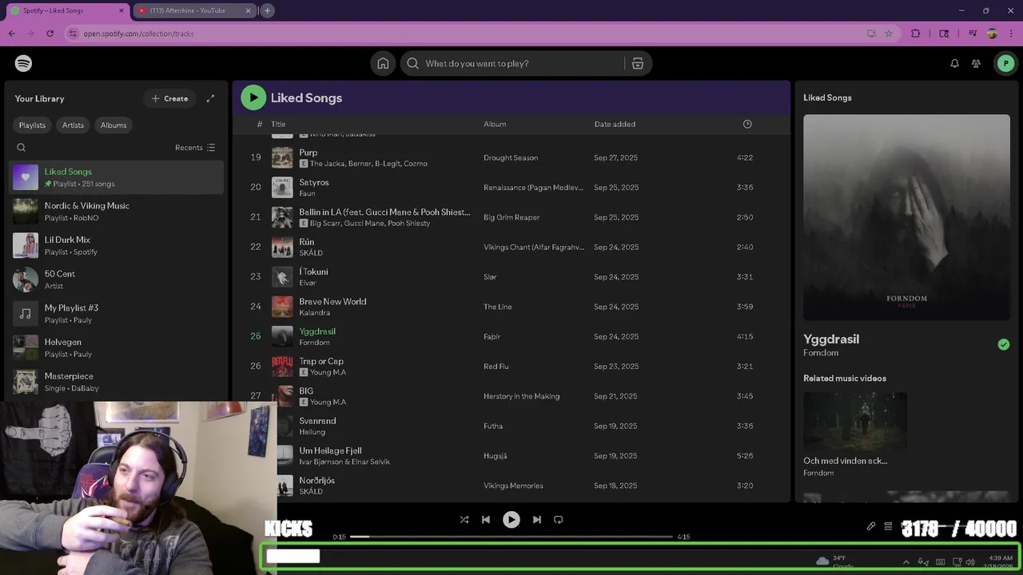Click the duration clock column header icon
This screenshot has height=575, width=1023.
tap(747, 124)
